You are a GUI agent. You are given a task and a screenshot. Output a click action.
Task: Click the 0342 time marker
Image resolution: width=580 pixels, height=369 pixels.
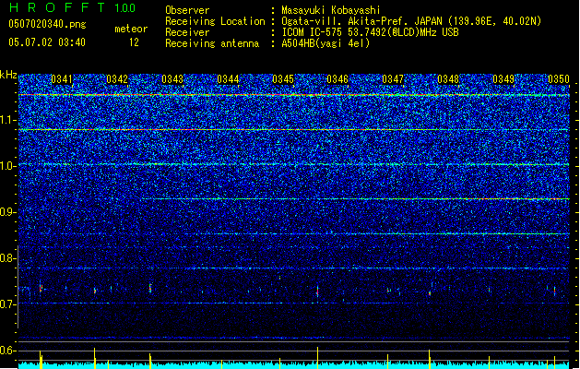tap(117, 79)
